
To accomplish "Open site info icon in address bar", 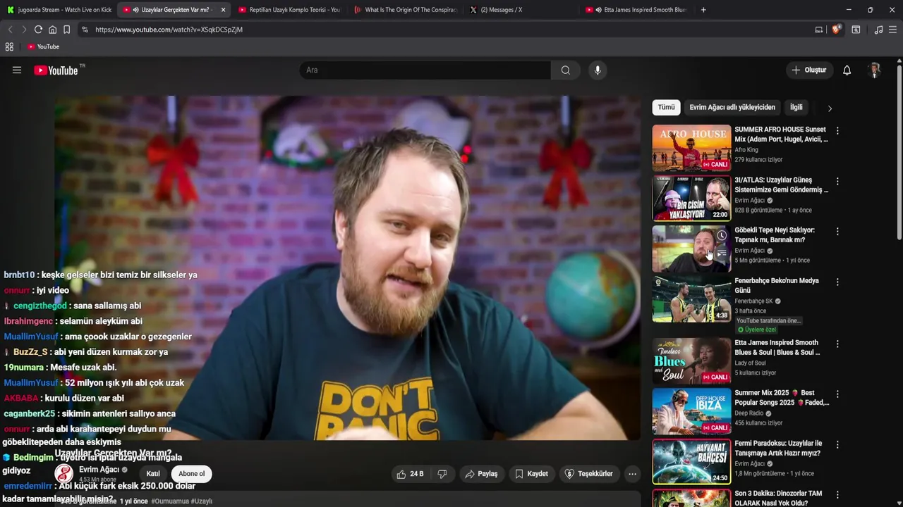I will (x=85, y=30).
